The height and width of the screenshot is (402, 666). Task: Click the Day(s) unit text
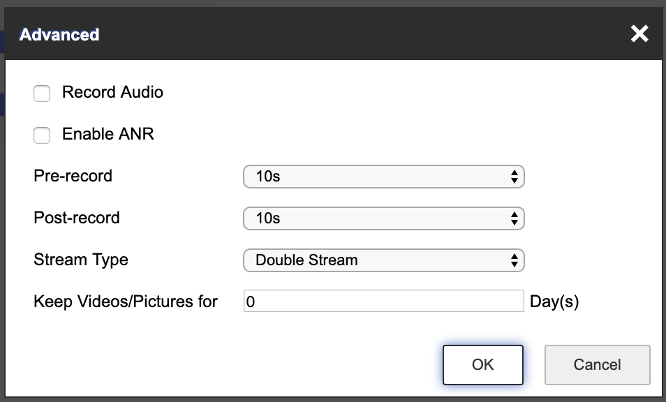pyautogui.click(x=554, y=301)
